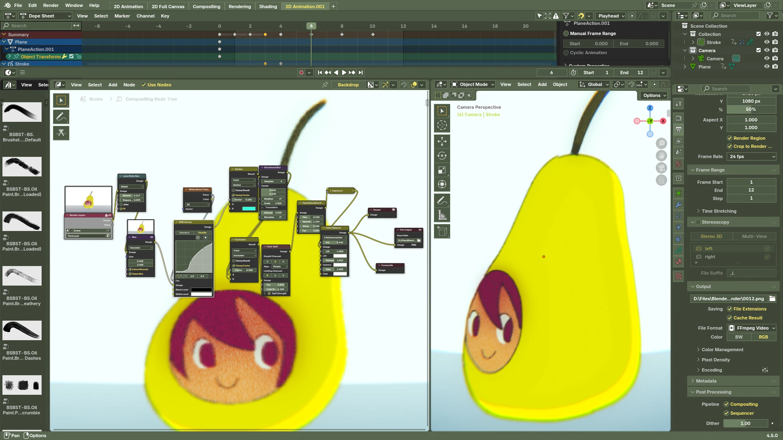
Task: Select the Annotate tool in viewport toolbar
Action: [x=442, y=200]
